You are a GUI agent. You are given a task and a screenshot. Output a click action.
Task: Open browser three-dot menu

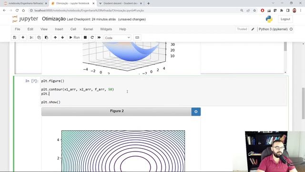301,11
